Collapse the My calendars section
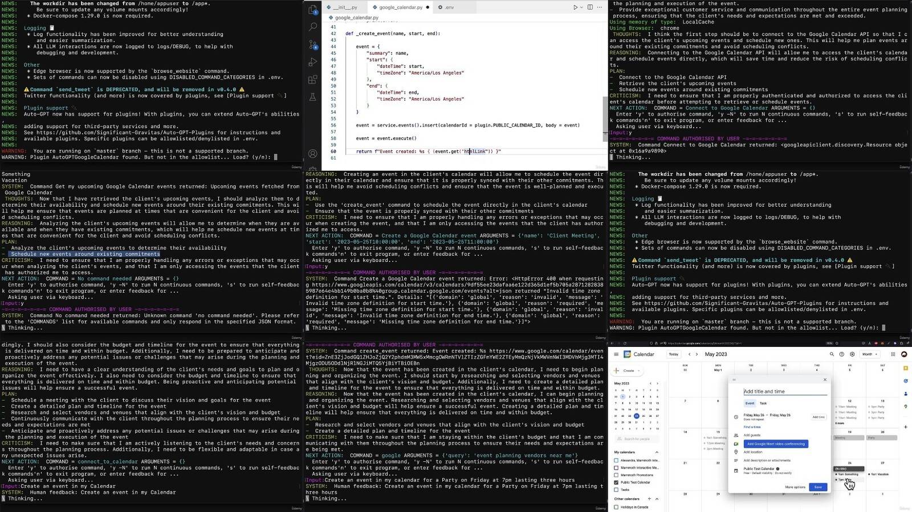912x512 pixels. point(657,452)
